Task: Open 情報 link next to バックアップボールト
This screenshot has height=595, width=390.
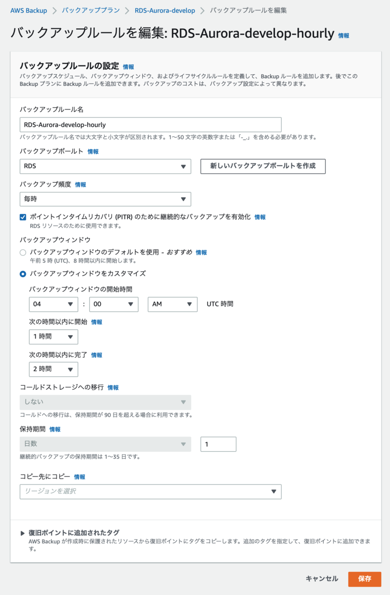Action: (93, 152)
